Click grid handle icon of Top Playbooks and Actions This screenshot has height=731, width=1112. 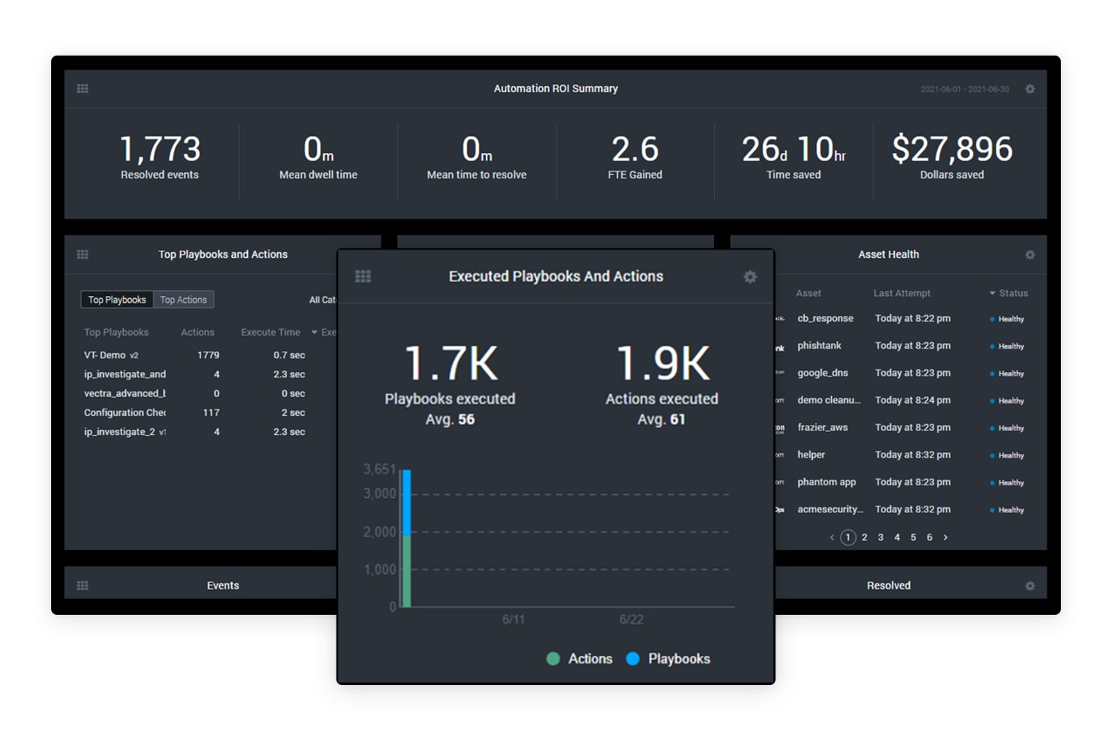click(x=83, y=254)
